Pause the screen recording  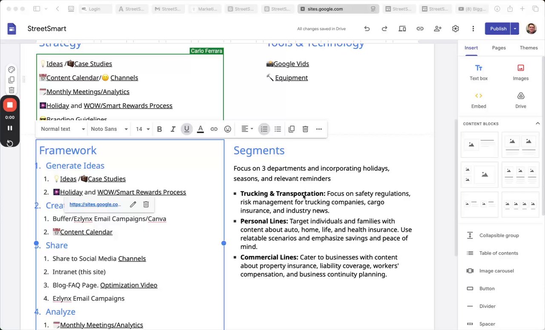pos(10,128)
